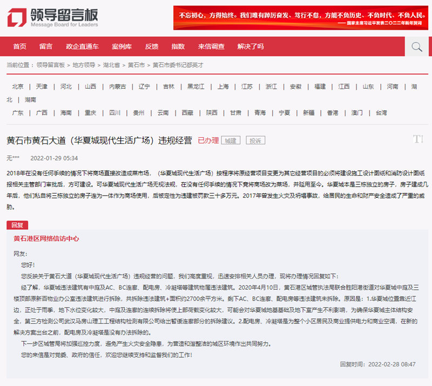Select province 山东

click(x=368, y=86)
